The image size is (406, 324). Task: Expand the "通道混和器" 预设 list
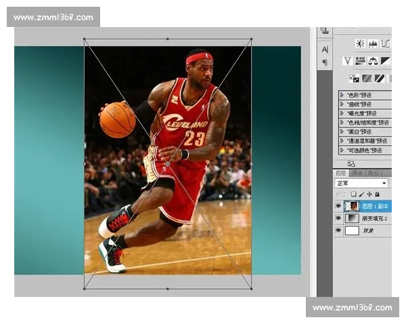pos(342,141)
